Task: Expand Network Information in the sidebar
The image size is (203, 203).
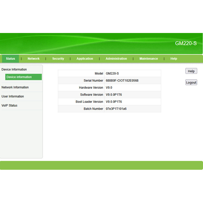Action: [x=15, y=87]
